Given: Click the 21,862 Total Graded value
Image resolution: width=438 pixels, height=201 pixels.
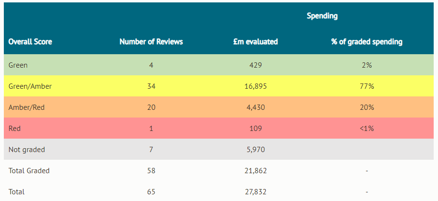Looking at the screenshot, I should [255, 171].
